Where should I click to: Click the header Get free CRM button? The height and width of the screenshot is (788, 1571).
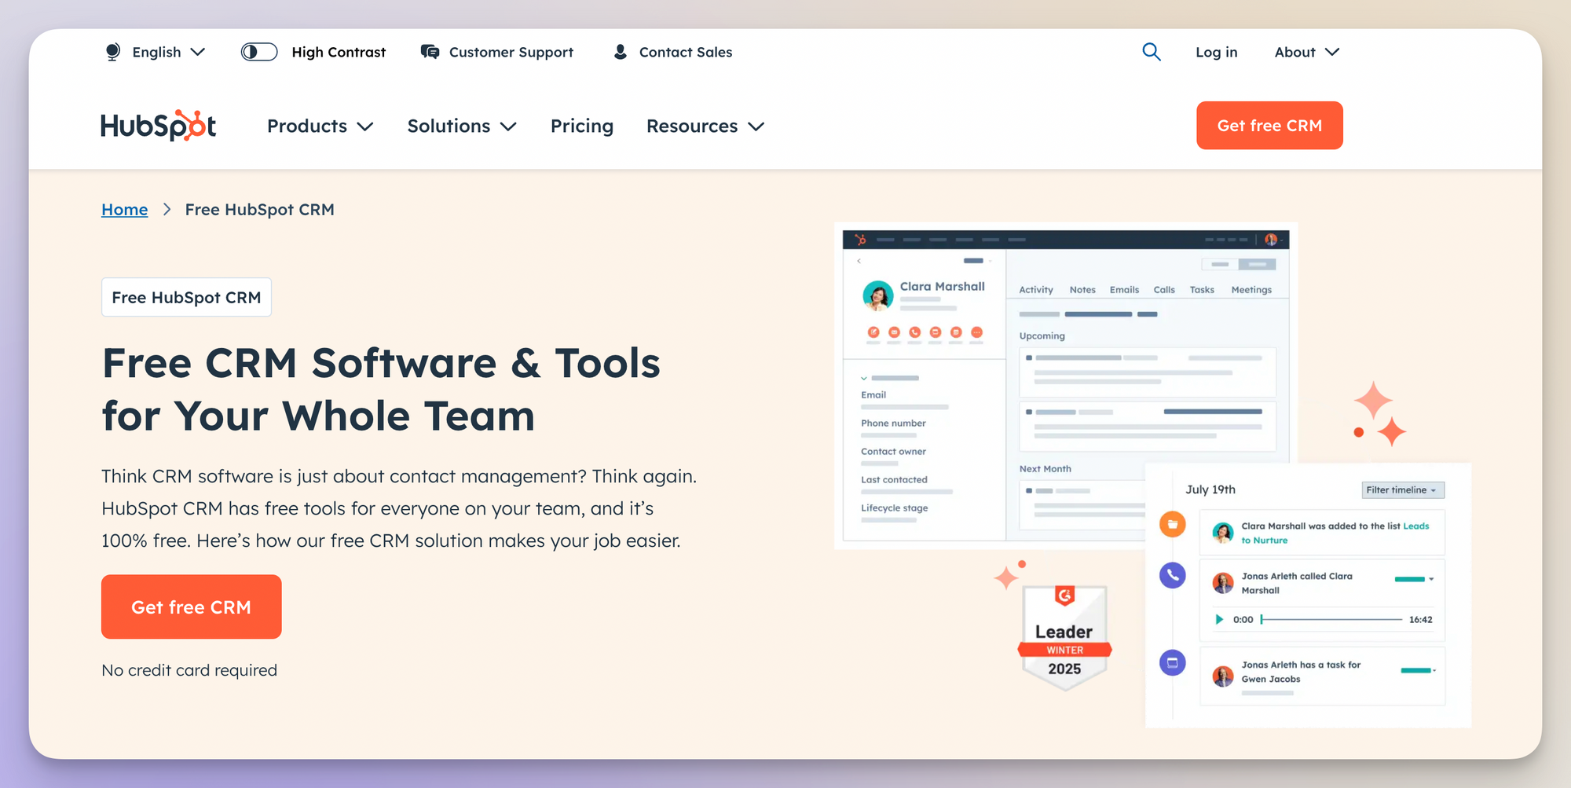1269,126
